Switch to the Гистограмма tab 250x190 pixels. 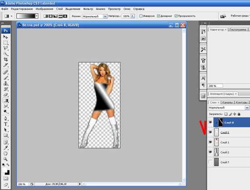(x=238, y=29)
